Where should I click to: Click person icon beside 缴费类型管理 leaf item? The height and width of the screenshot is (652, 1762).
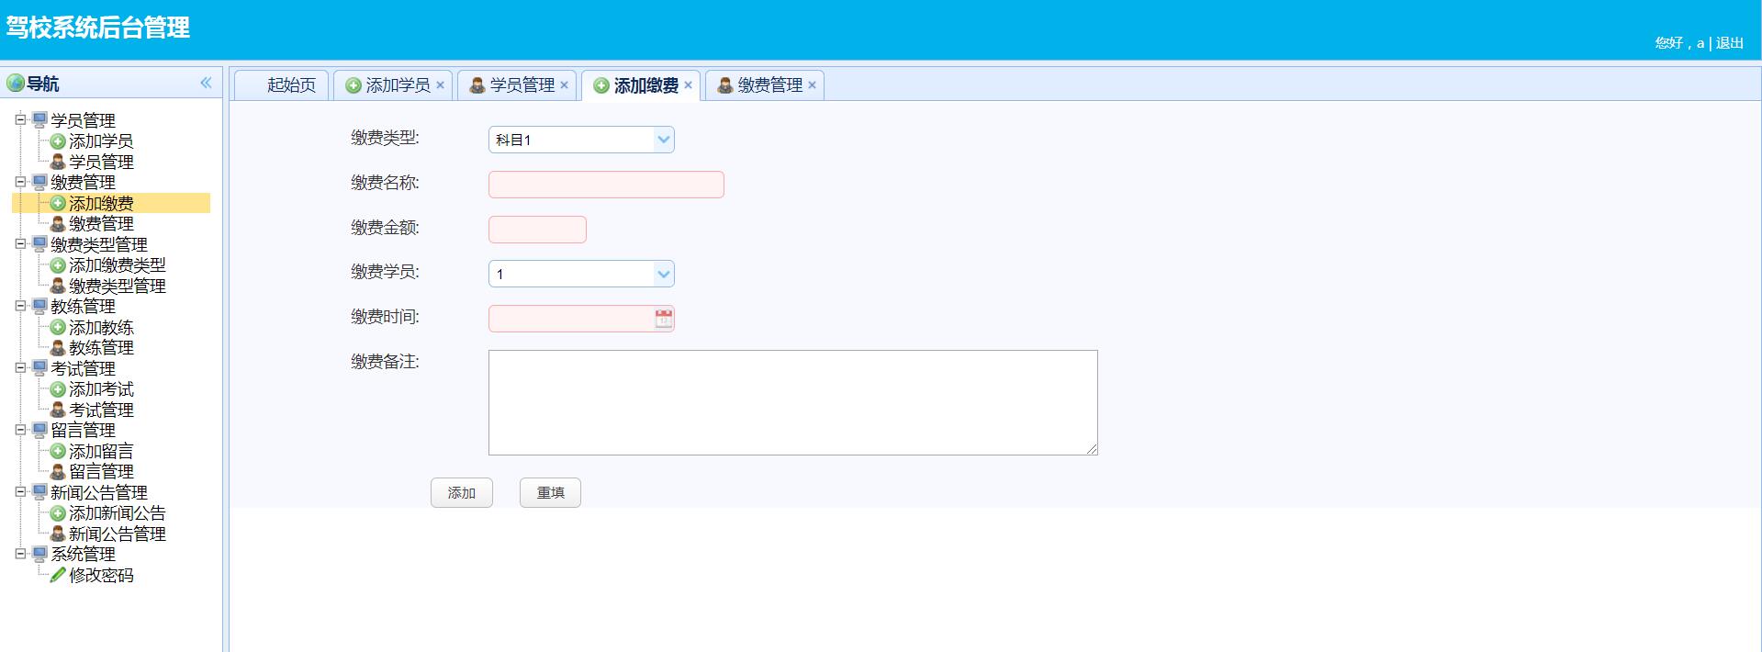(58, 286)
